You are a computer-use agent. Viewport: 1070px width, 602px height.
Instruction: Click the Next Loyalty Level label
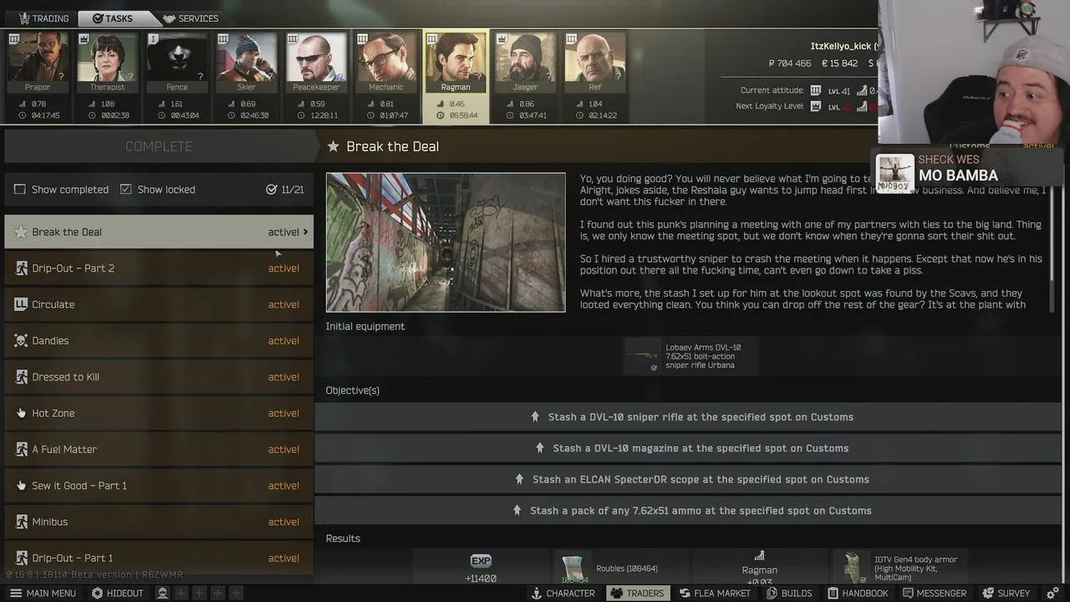pos(770,106)
